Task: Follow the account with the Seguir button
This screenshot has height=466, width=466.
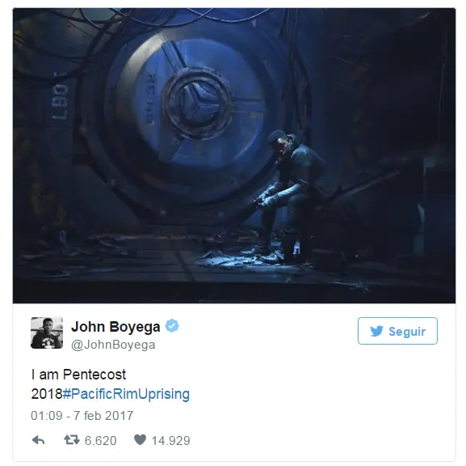Action: [x=397, y=331]
